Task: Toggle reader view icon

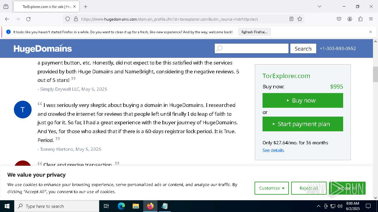Action: [291, 19]
